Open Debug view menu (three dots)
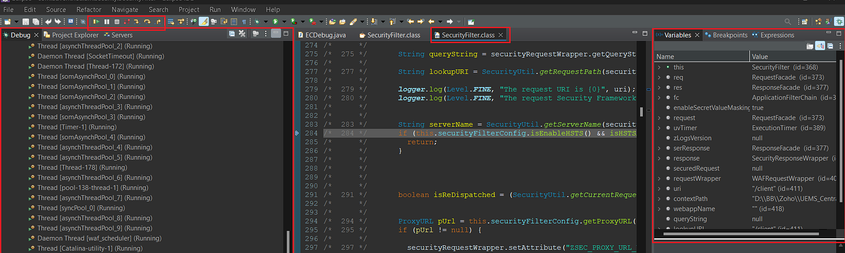Image resolution: width=845 pixels, height=253 pixels. click(x=266, y=33)
